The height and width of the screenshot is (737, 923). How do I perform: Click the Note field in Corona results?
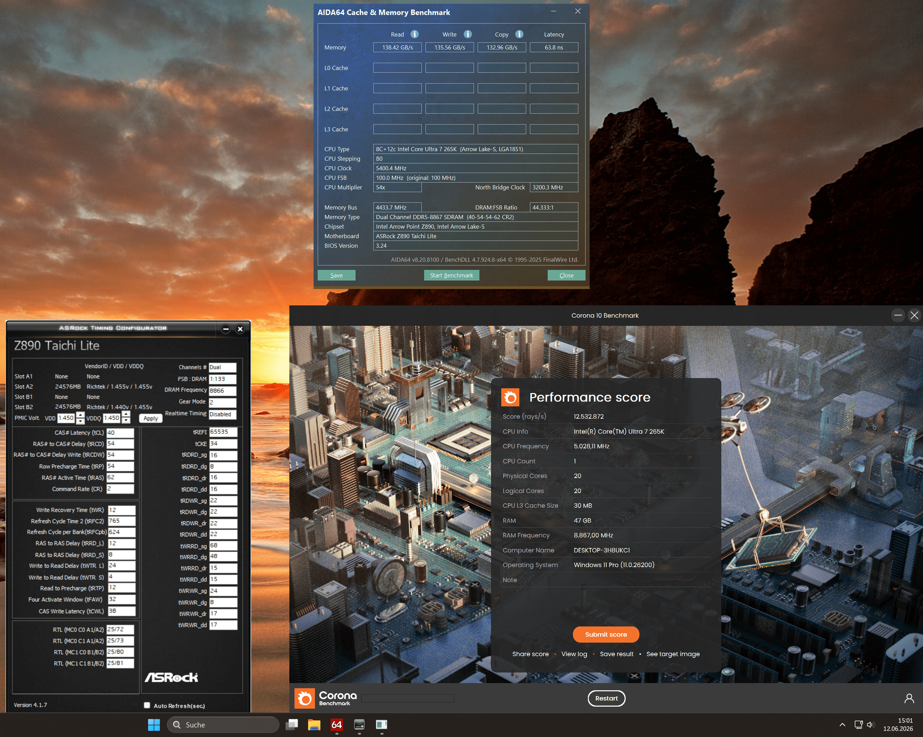(606, 579)
